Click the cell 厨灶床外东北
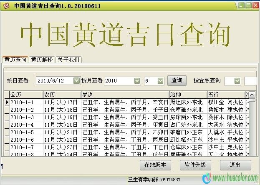Viewport: 260px width, 185px height. [188, 102]
